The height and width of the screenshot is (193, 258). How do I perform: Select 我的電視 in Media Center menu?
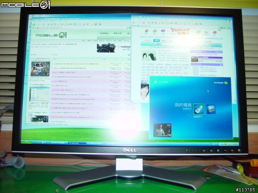click(183, 105)
